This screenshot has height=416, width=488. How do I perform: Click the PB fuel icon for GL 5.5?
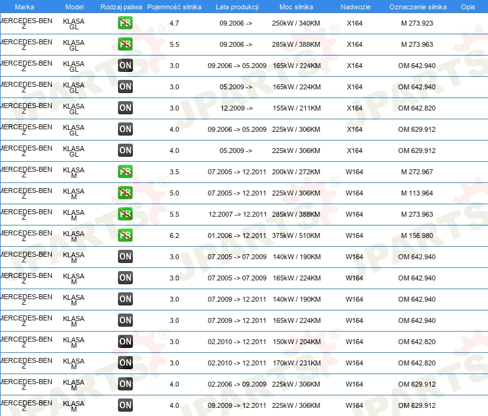(125, 44)
